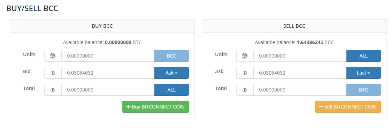Focus the Units input in Buy BCC panel
Image resolution: width=391 pixels, height=130 pixels.
108,56
